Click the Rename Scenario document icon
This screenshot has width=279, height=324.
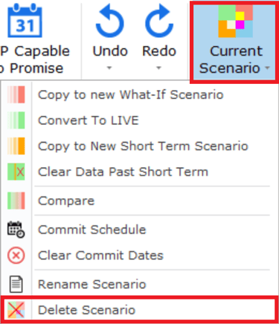pyautogui.click(x=16, y=284)
